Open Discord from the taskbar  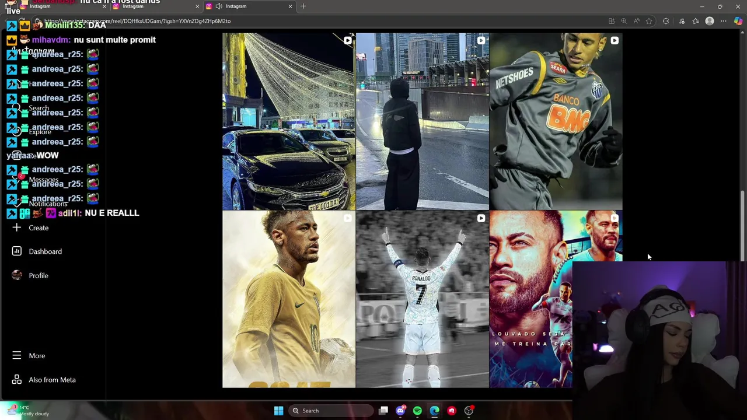[400, 411]
